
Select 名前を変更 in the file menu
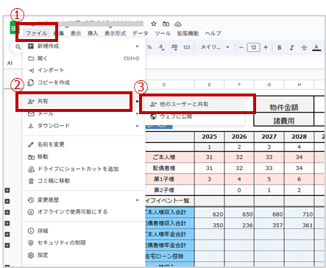(84, 144)
